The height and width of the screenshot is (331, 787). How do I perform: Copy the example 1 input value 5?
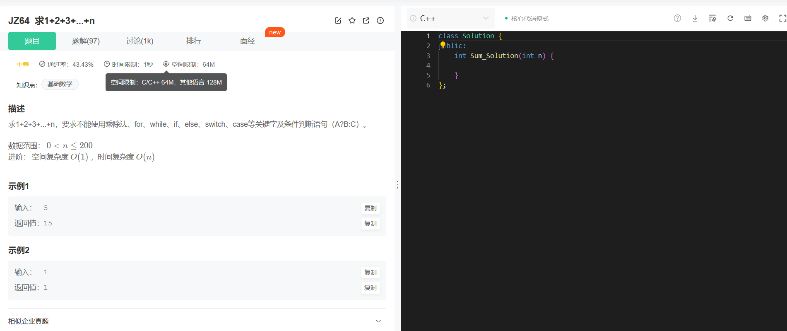pyautogui.click(x=371, y=208)
